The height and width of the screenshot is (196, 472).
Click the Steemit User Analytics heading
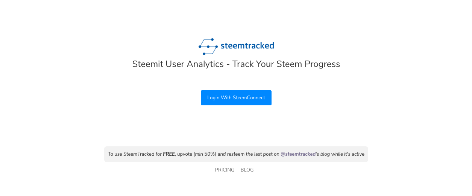coord(236,64)
